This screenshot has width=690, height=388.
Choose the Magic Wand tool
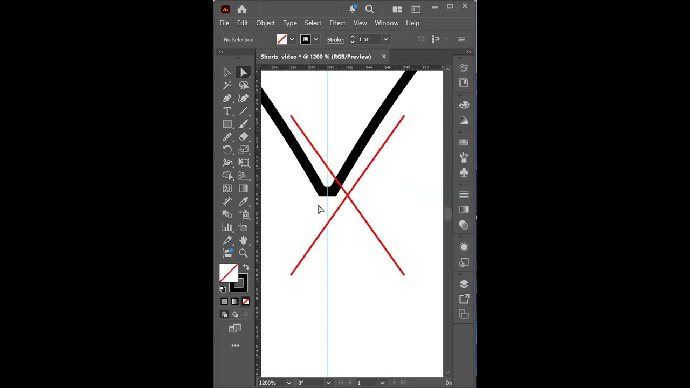pyautogui.click(x=227, y=85)
